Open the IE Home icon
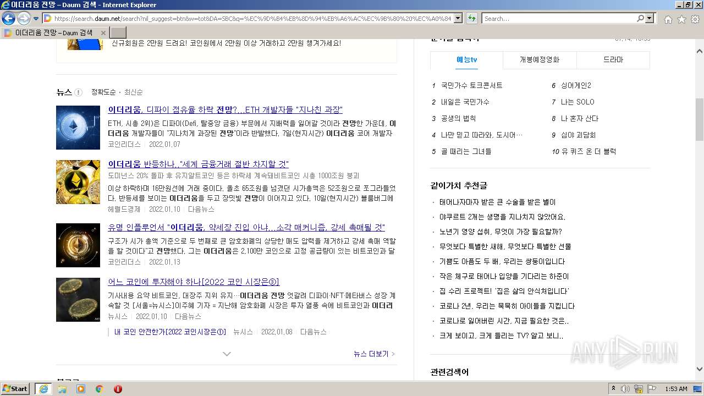This screenshot has width=704, height=396. coord(668,19)
